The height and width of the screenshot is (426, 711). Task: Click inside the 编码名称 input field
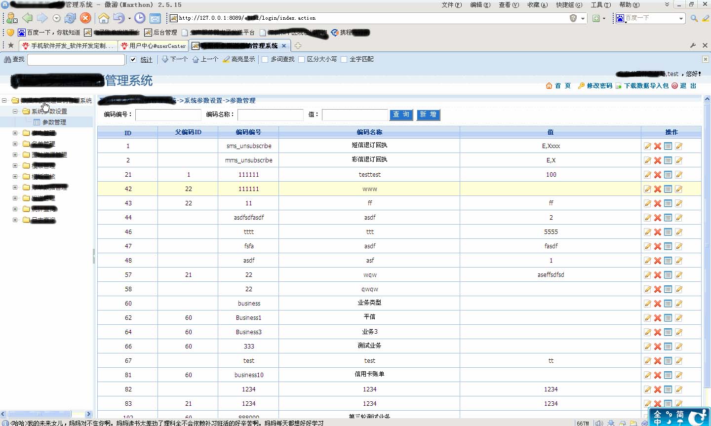click(x=270, y=115)
